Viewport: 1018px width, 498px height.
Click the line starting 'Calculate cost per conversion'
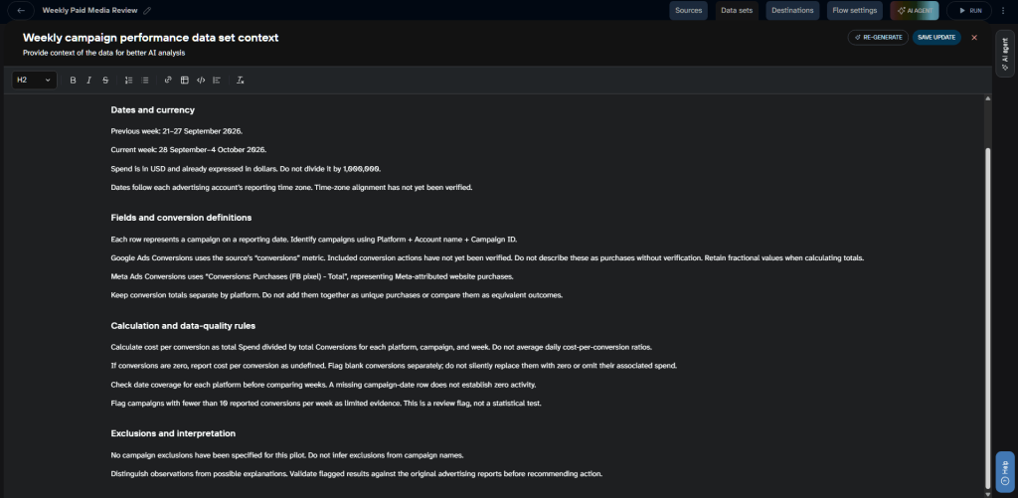pyautogui.click(x=382, y=347)
